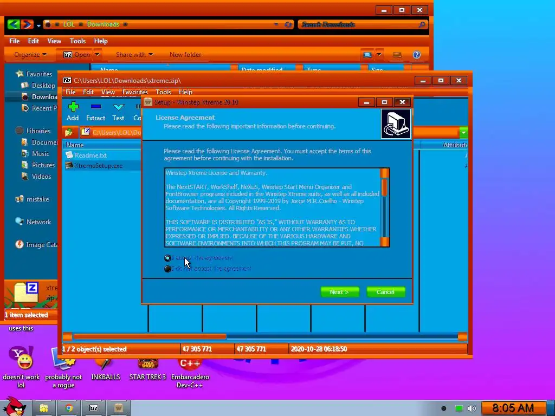This screenshot has width=555, height=416.
Task: Click the Search Downloads field
Action: click(x=363, y=24)
